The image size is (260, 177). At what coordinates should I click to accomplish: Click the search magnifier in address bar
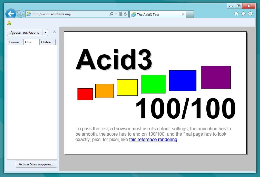tap(112, 14)
